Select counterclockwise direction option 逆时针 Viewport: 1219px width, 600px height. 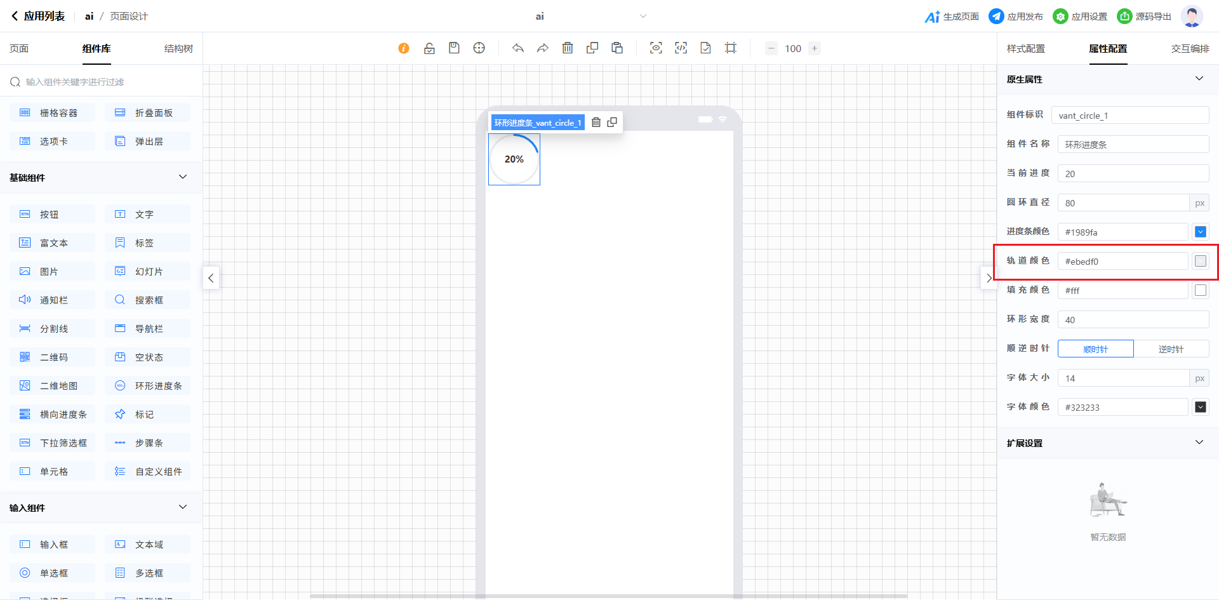tap(1171, 349)
